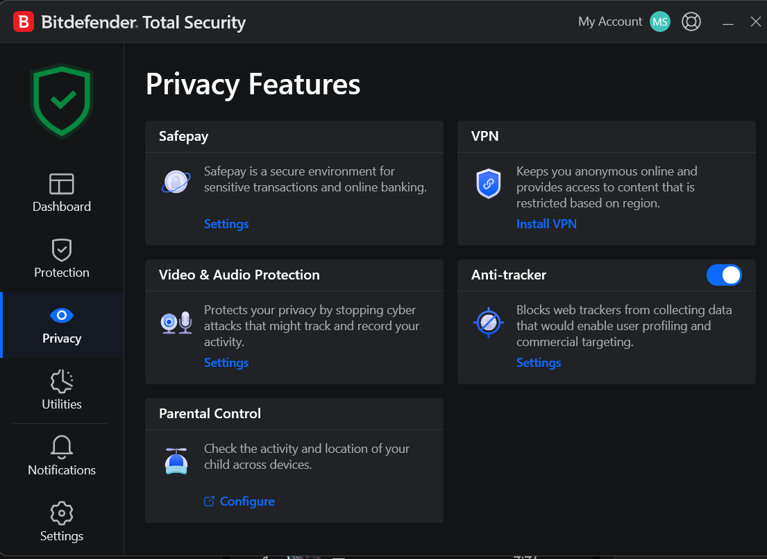Select the Privacy menu label
The width and height of the screenshot is (767, 559).
pos(62,338)
